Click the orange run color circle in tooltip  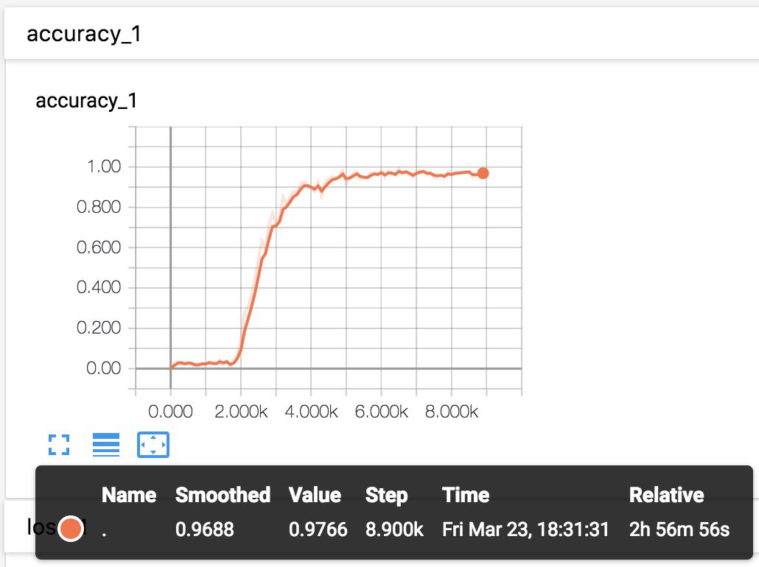point(71,528)
